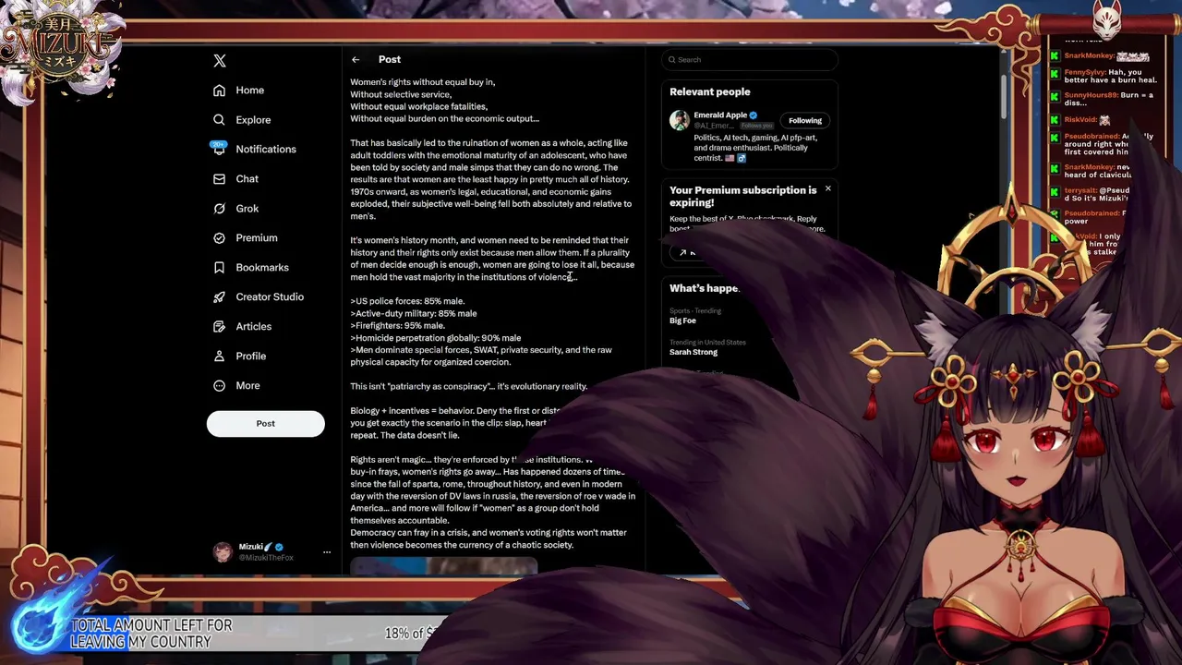This screenshot has width=1182, height=665.
Task: Select Bookmarks in the navigation menu
Action: click(x=262, y=268)
